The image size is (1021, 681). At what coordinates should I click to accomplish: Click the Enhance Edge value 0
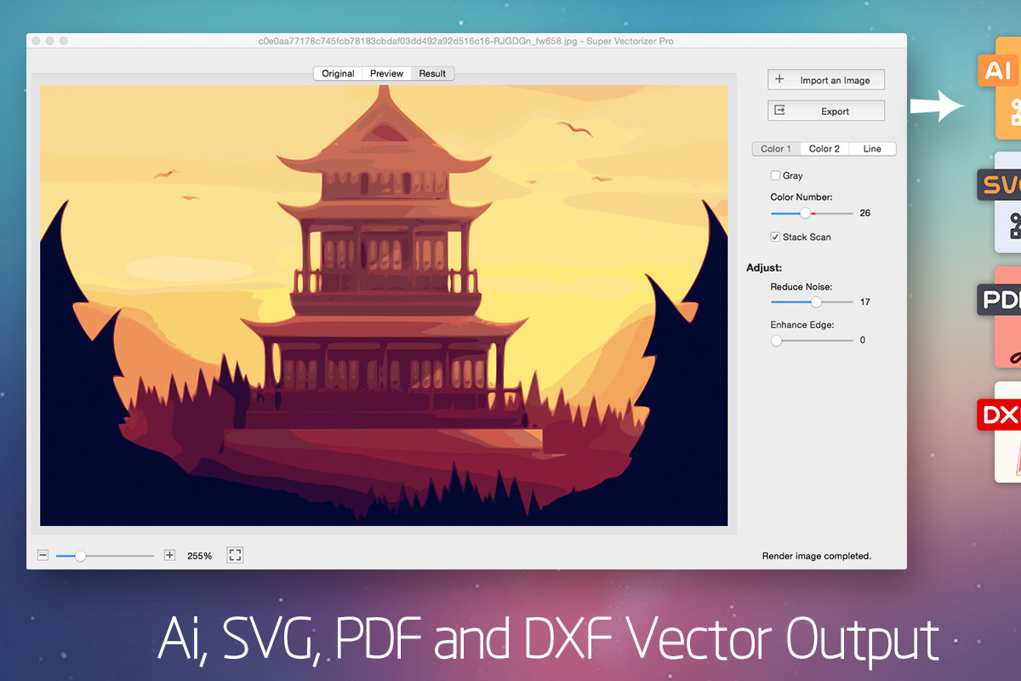tap(863, 340)
